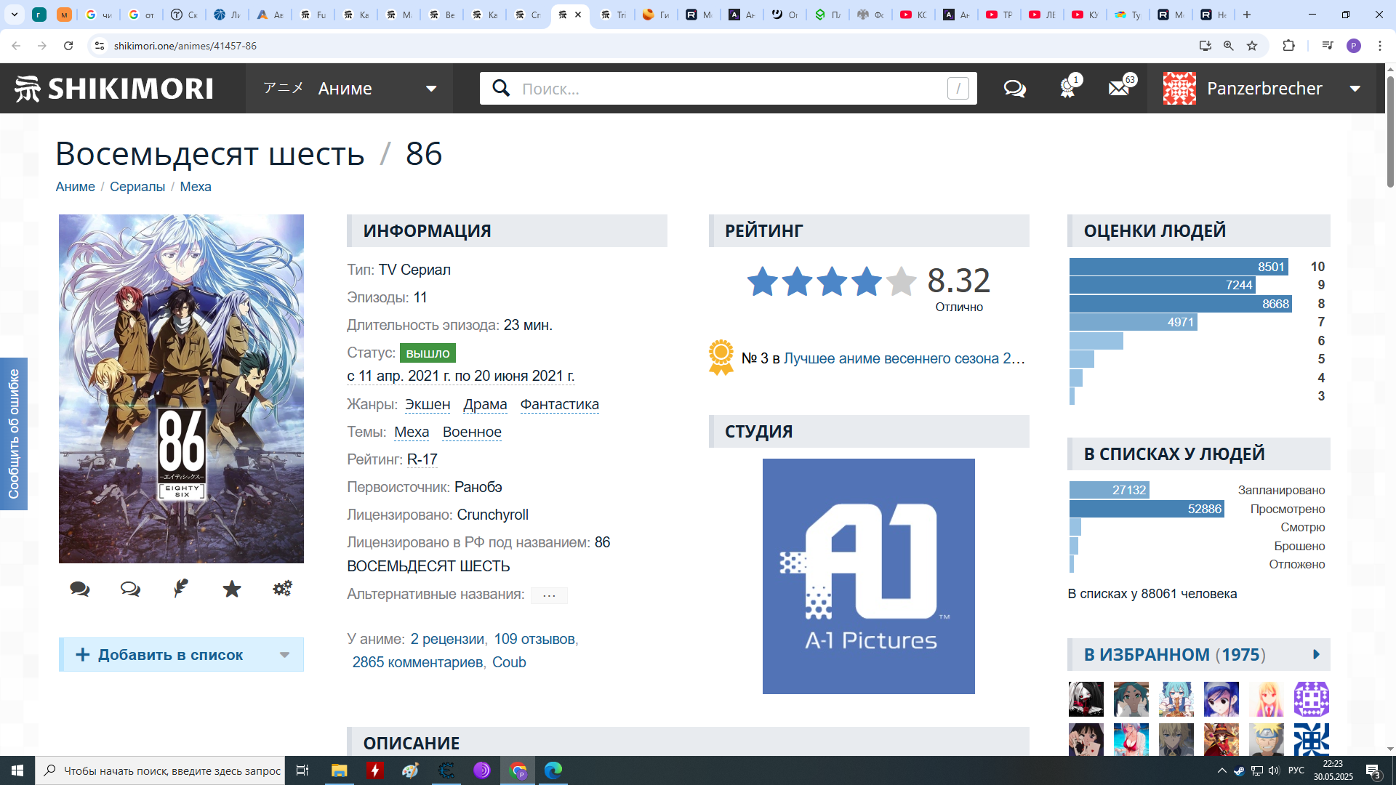The height and width of the screenshot is (785, 1396).
Task: Open the Драма genre link
Action: (x=485, y=404)
